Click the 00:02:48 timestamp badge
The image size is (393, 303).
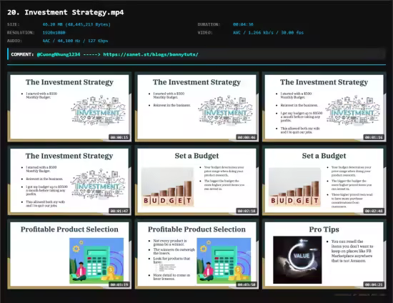[x=374, y=211]
